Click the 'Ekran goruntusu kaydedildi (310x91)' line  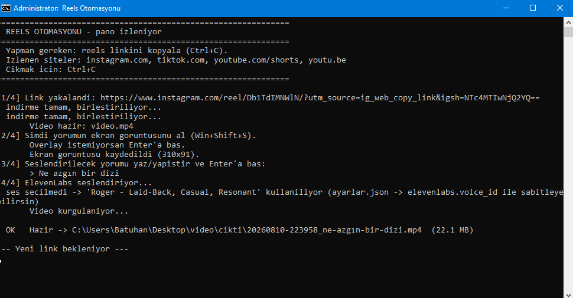tap(115, 155)
